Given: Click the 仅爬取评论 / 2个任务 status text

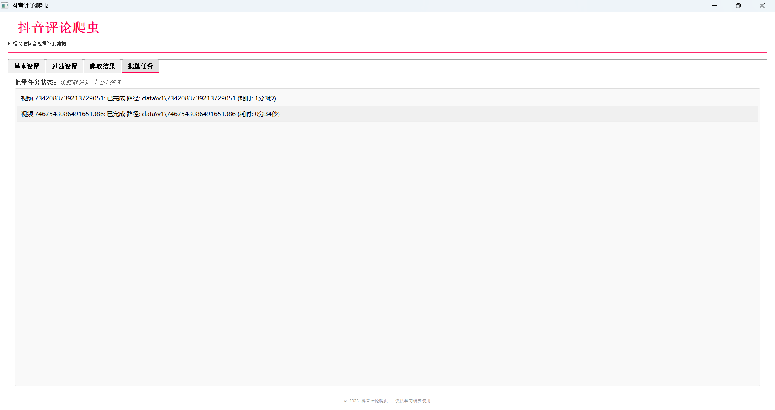Looking at the screenshot, I should coord(91,83).
